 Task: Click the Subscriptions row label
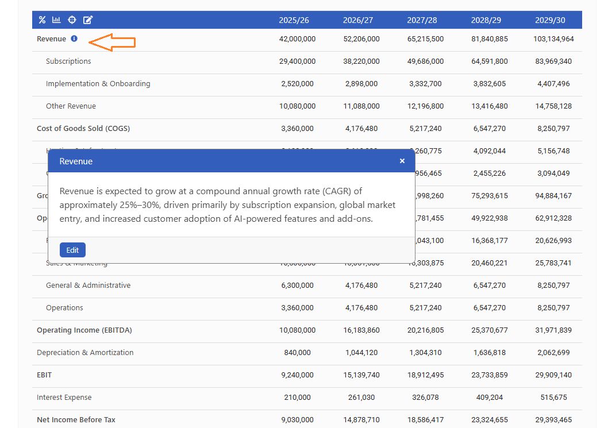(68, 61)
